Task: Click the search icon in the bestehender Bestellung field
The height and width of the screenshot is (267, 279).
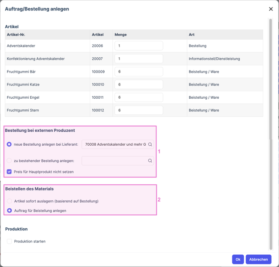Action: point(150,161)
